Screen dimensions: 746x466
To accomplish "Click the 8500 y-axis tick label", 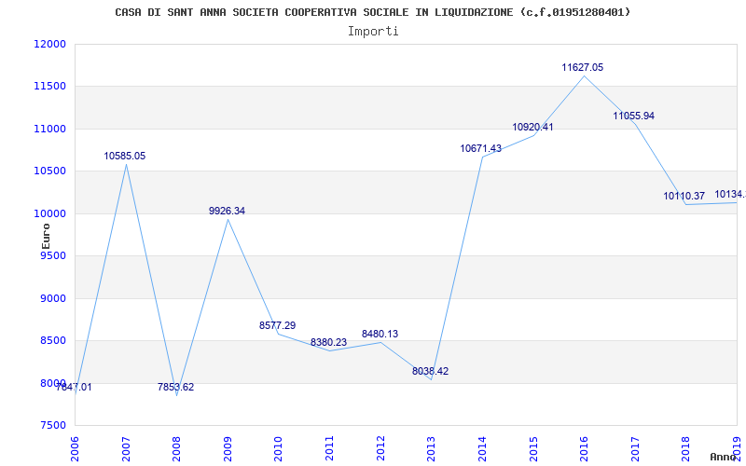I will [x=52, y=341].
